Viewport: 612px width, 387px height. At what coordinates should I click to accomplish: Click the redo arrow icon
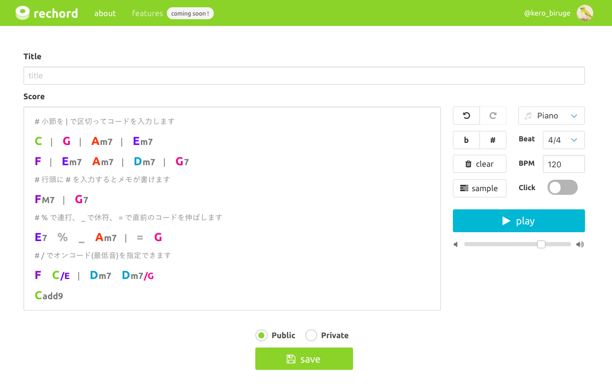[493, 116]
